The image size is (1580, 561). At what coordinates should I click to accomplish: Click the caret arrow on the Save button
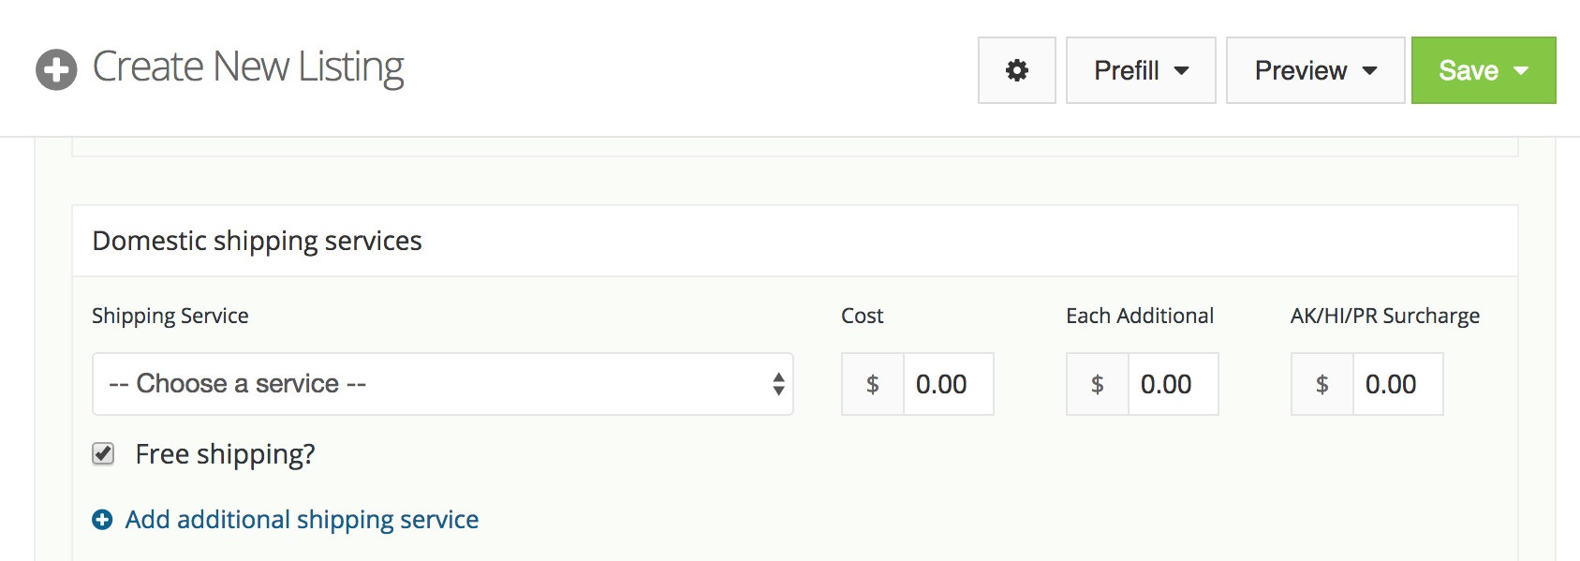pos(1521,71)
